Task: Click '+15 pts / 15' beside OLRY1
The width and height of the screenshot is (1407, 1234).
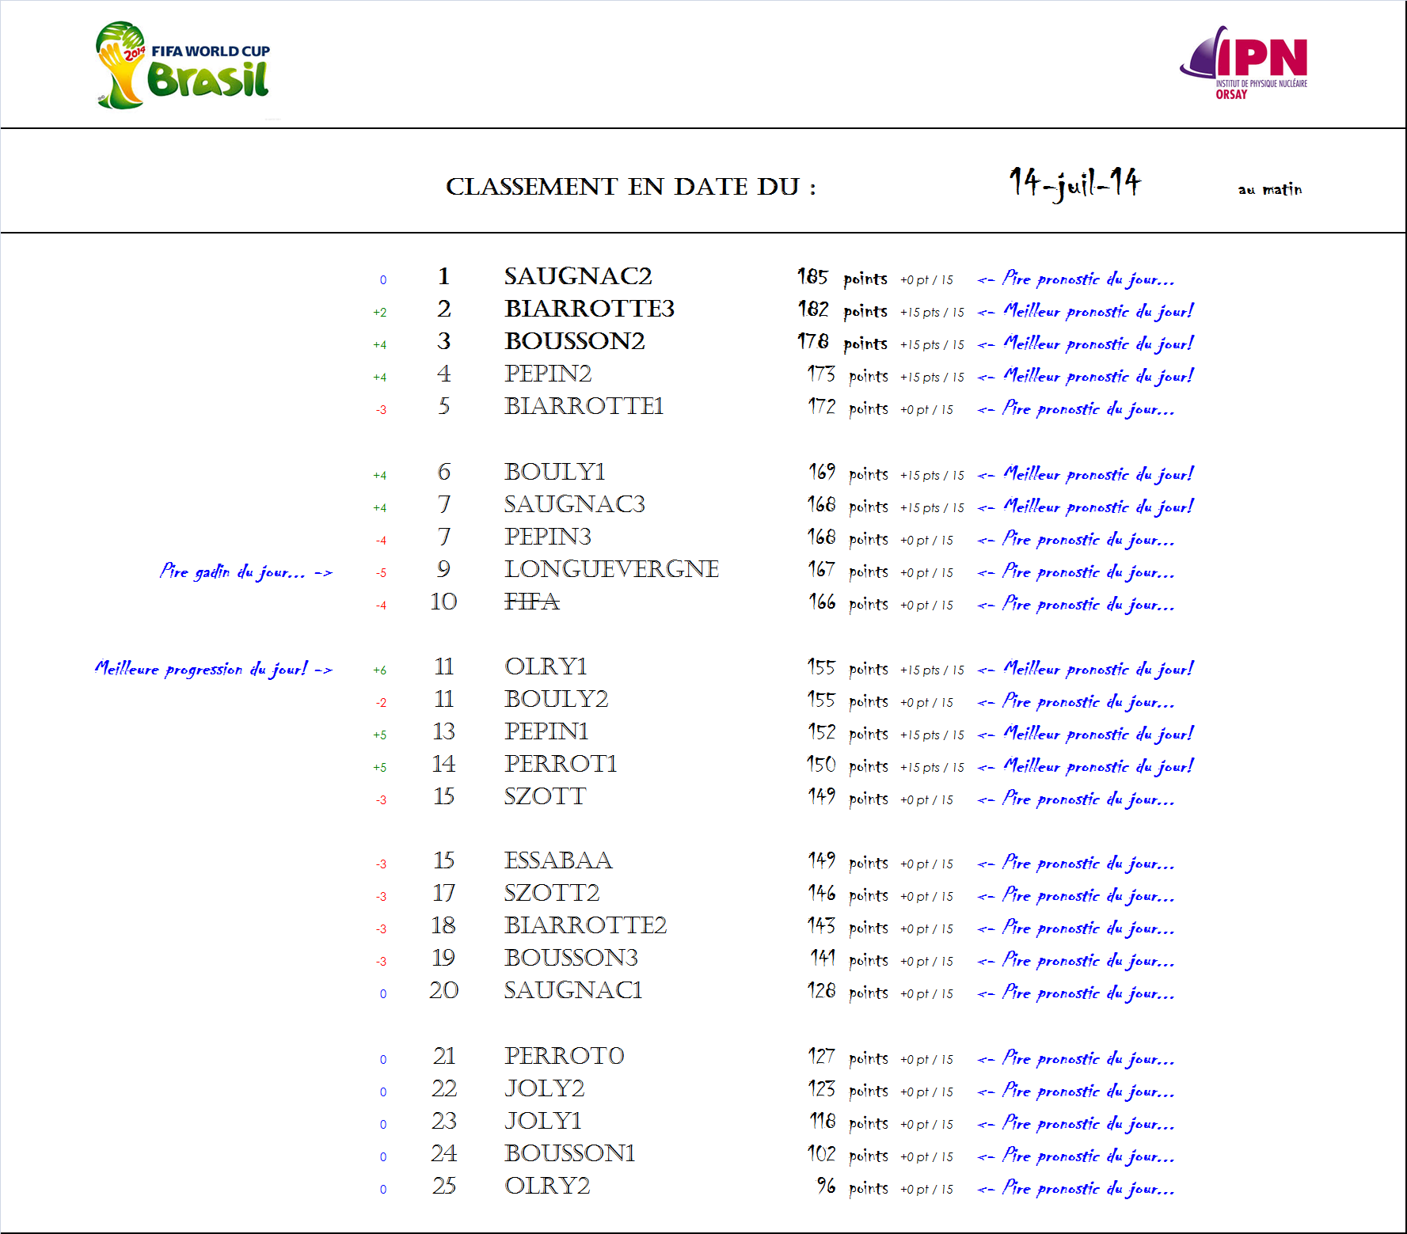Action: [x=932, y=670]
